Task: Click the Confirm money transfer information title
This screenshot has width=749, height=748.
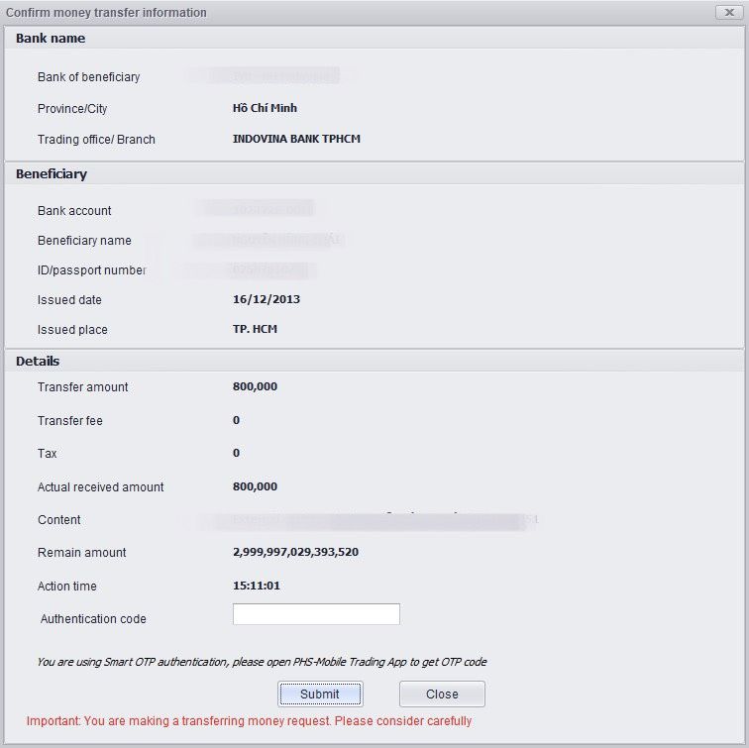Action: 106,13
